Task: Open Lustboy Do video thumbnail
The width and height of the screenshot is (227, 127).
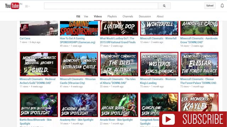Action: point(119,28)
